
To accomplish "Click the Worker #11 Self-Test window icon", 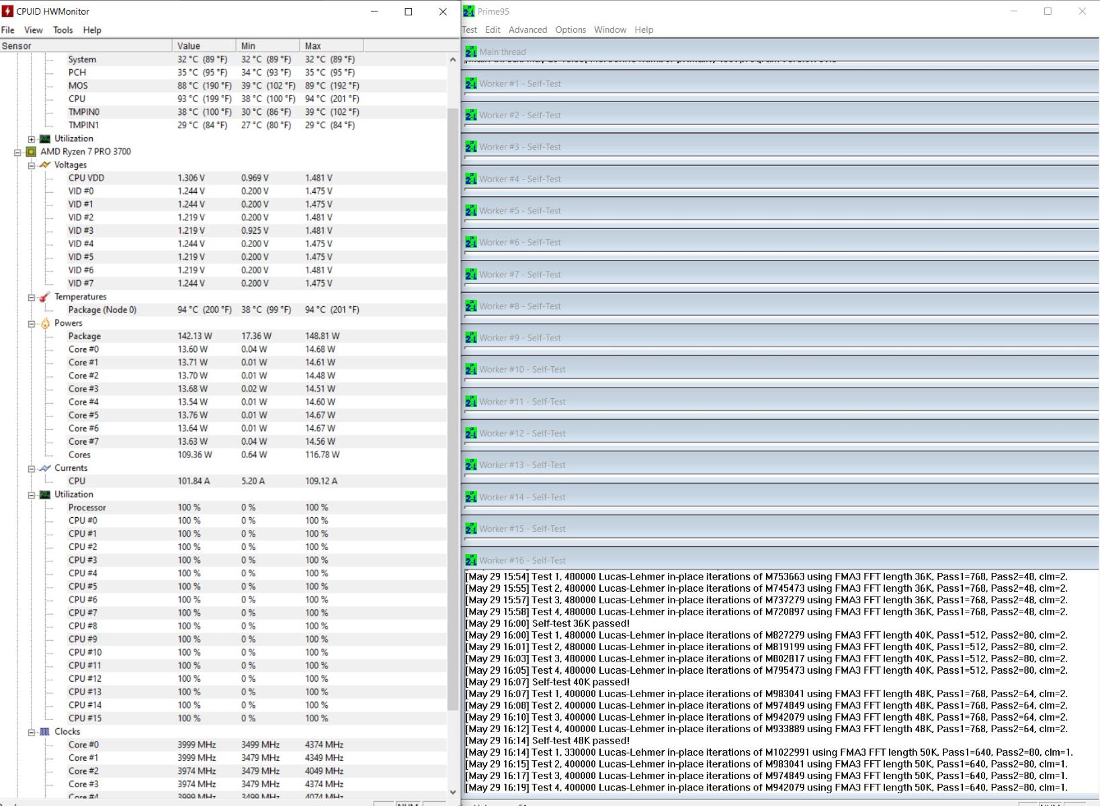I will pos(471,401).
